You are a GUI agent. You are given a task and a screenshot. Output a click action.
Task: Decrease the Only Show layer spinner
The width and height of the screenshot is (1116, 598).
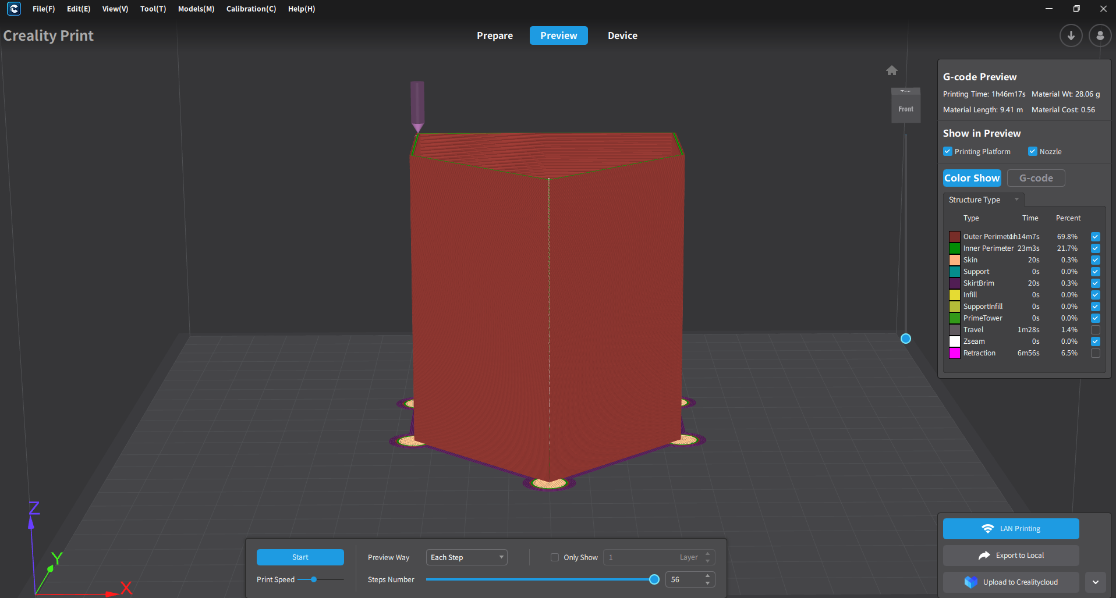tap(707, 561)
